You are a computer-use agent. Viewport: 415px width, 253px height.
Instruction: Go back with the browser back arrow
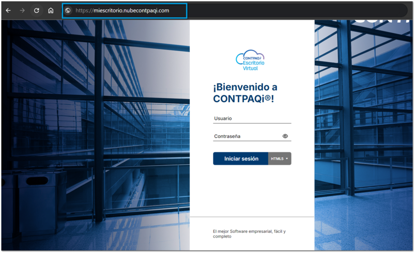(8, 10)
